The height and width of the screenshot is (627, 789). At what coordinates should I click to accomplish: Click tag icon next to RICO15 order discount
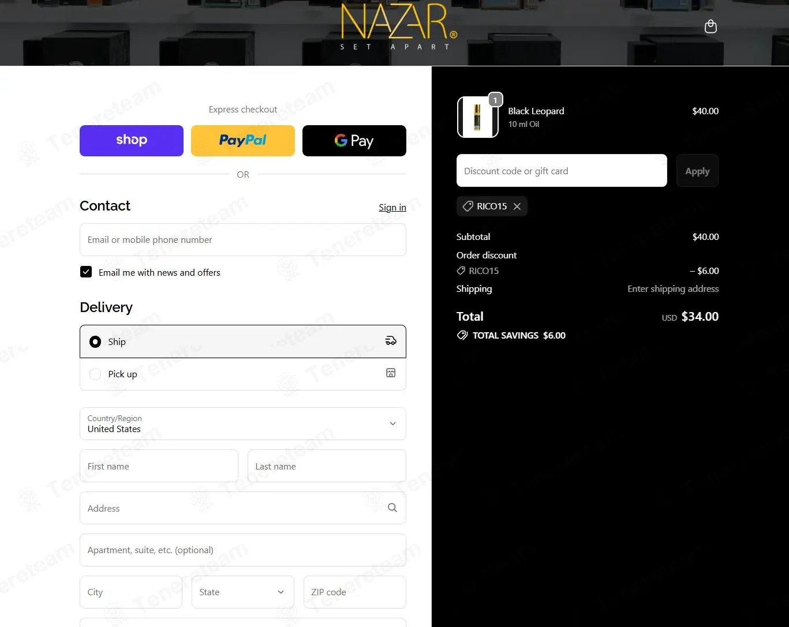tap(461, 271)
